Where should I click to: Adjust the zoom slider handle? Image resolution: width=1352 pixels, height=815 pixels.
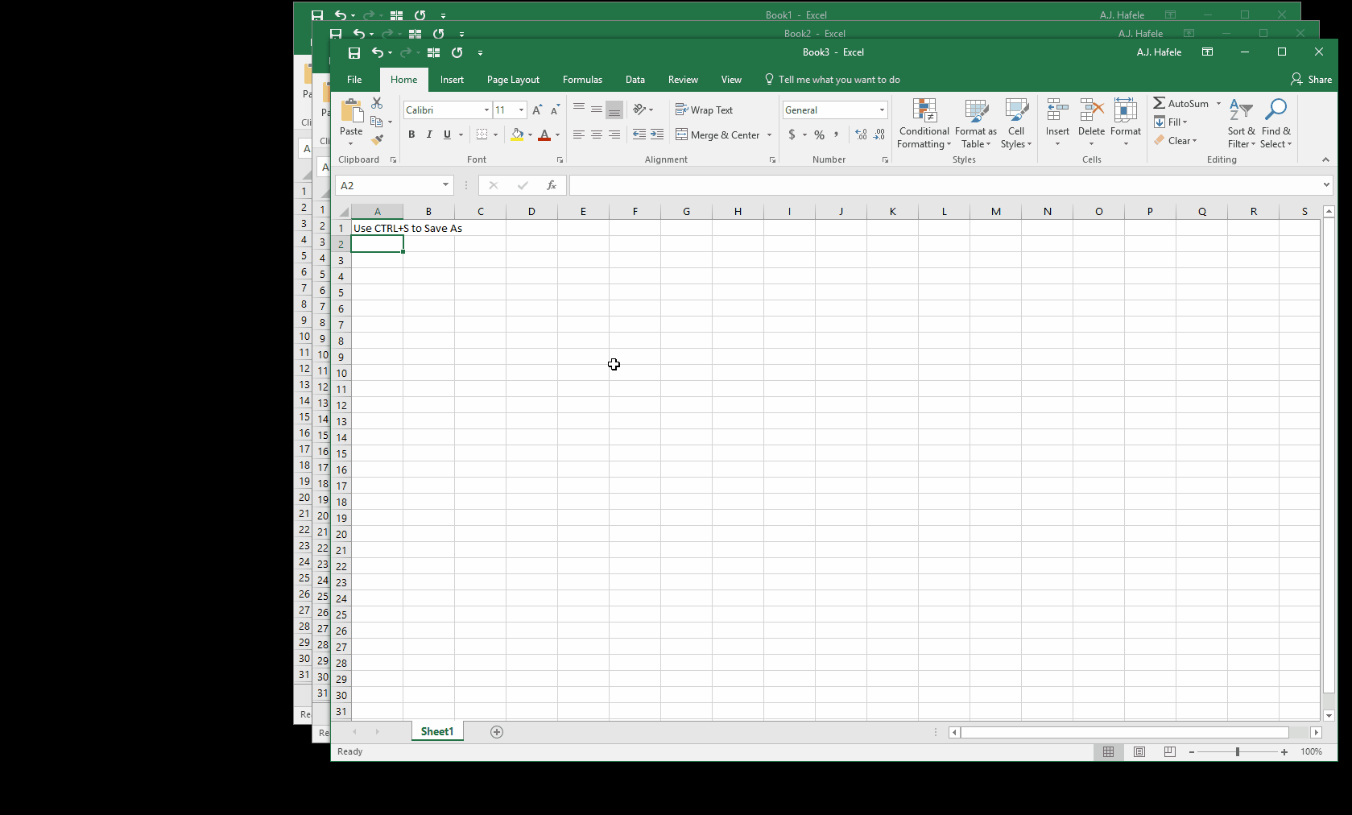[1238, 752]
